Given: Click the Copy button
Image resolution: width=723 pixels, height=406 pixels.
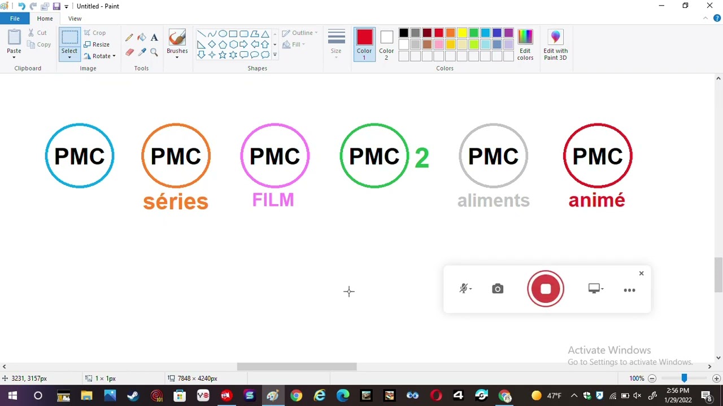Looking at the screenshot, I should [38, 45].
